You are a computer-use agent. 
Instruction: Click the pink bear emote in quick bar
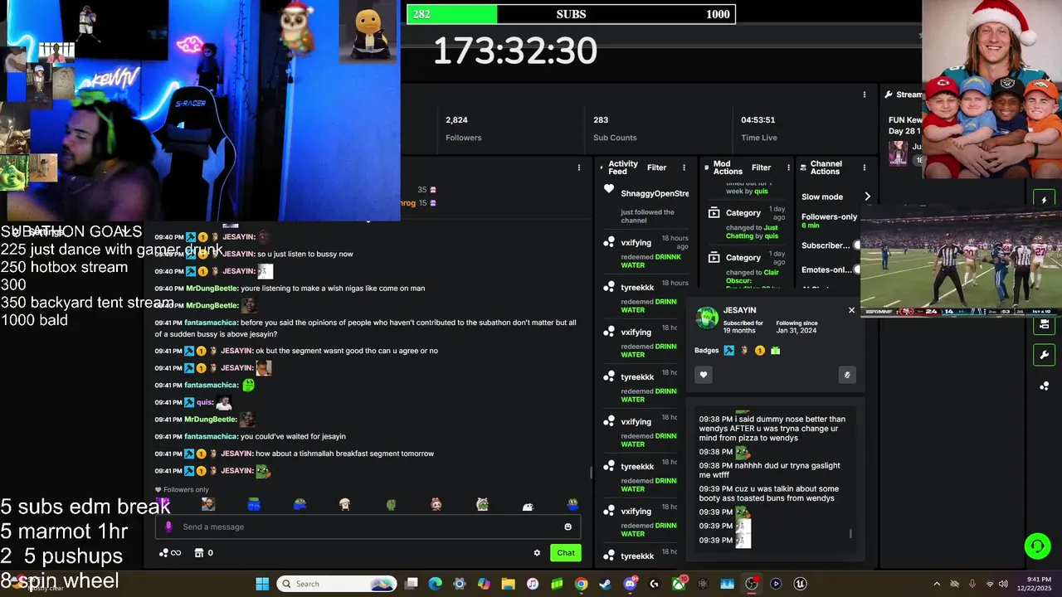pyautogui.click(x=436, y=504)
